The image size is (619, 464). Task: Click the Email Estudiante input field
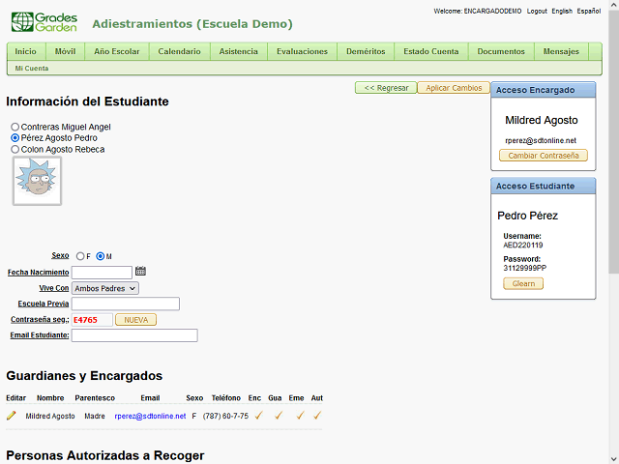click(134, 335)
